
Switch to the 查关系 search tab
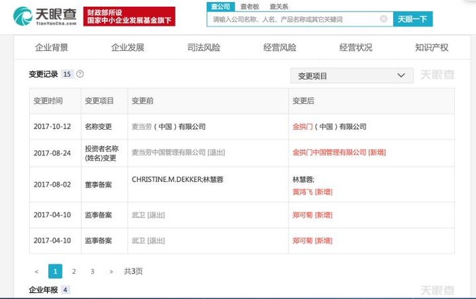tap(279, 7)
